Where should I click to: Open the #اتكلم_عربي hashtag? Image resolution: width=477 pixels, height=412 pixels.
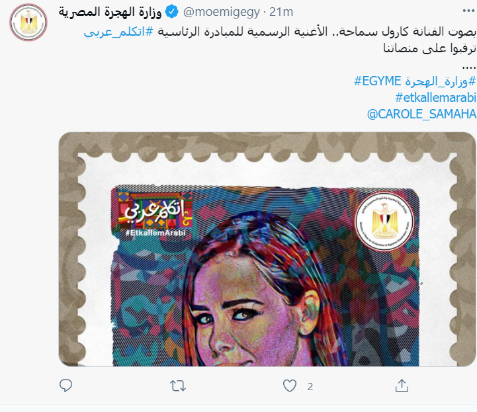coord(118,32)
